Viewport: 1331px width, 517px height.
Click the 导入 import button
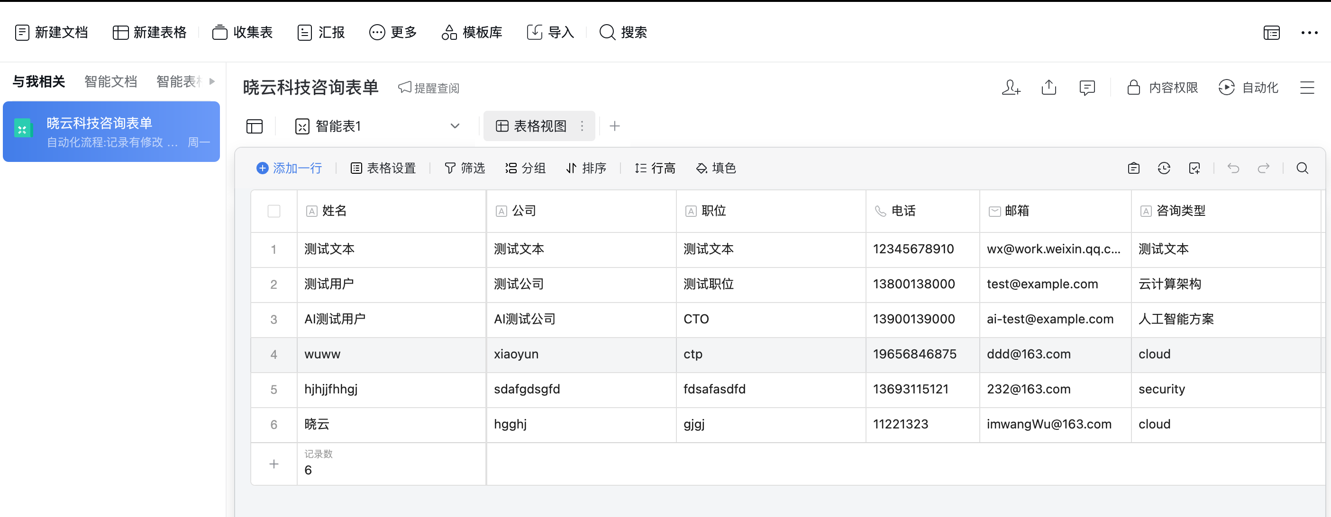pyautogui.click(x=550, y=33)
